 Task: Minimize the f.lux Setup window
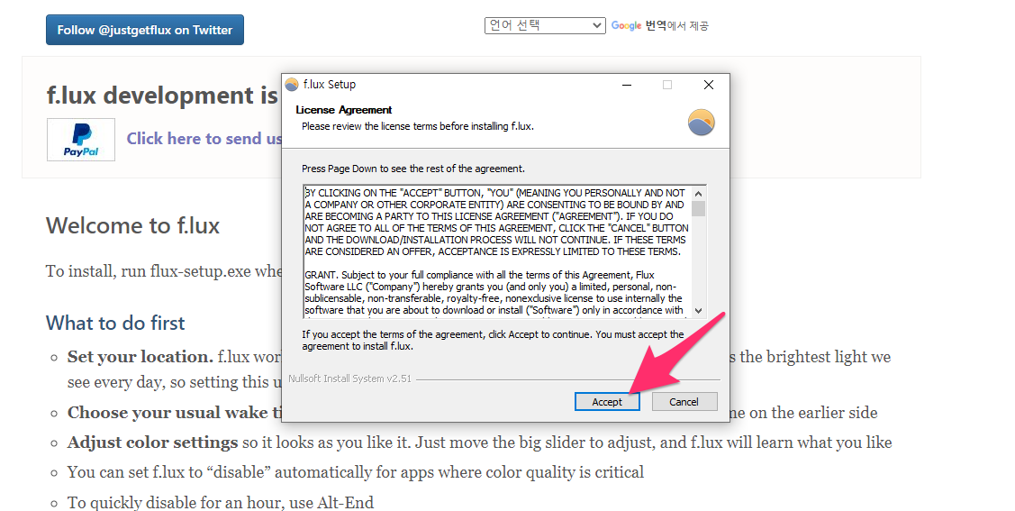pos(627,85)
